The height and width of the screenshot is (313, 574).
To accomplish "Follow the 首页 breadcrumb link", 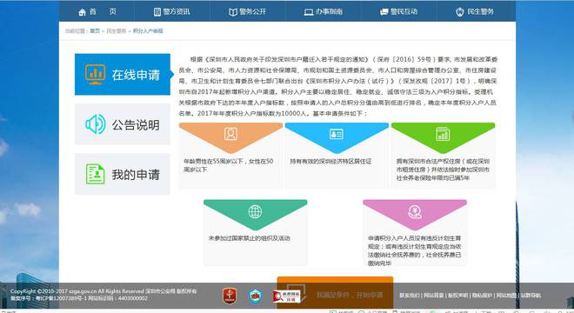I will coord(95,31).
